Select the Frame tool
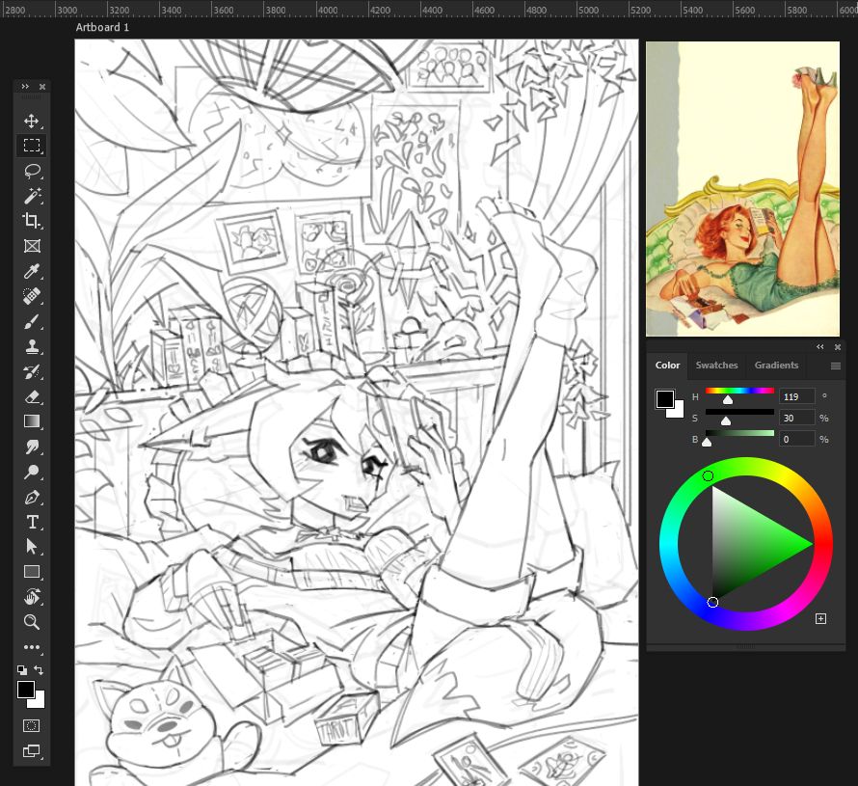858x786 pixels. [32, 246]
